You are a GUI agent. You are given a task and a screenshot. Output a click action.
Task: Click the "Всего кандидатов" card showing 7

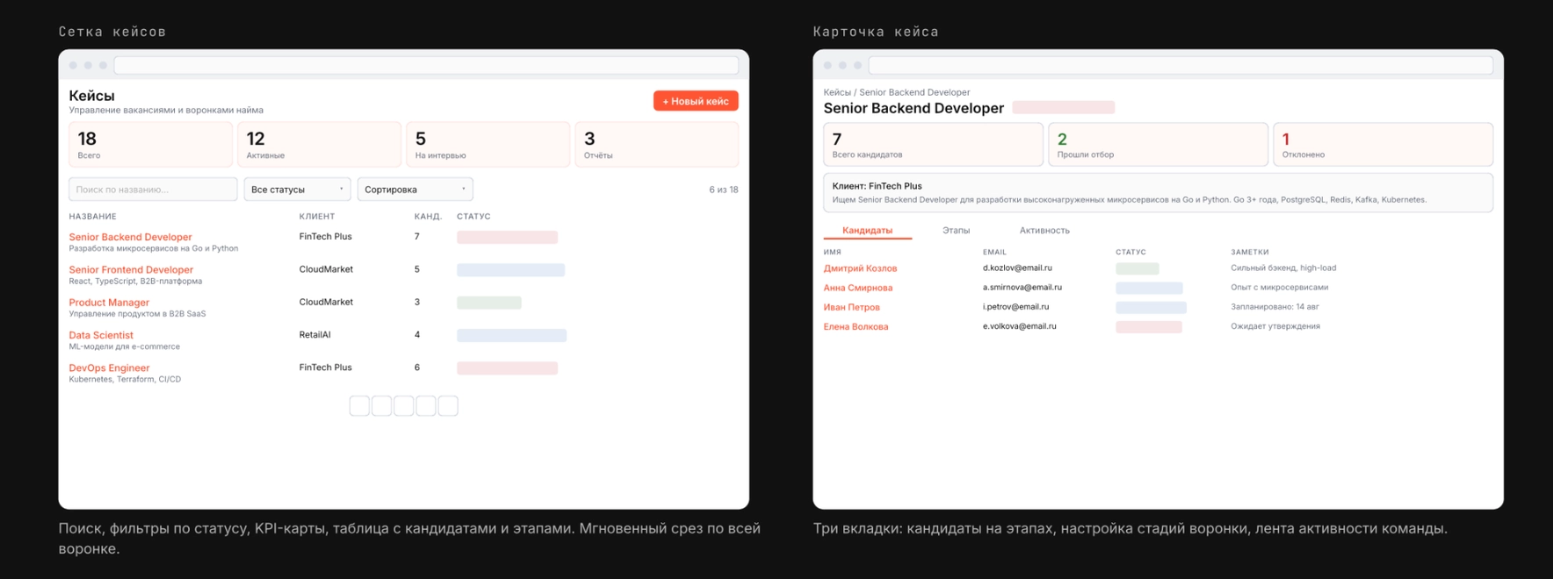point(933,144)
